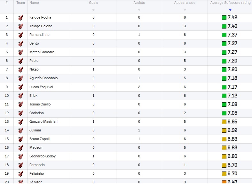Screen dimensions: 252x184
Task: Sort table by Goals using its arrow
Action: point(93,10)
